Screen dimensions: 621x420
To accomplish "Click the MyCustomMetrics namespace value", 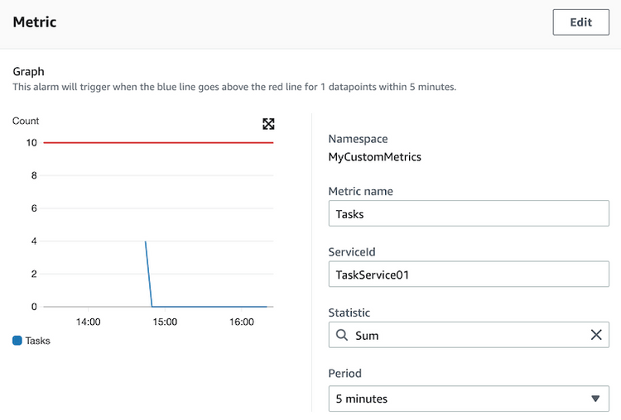I will tap(374, 157).
